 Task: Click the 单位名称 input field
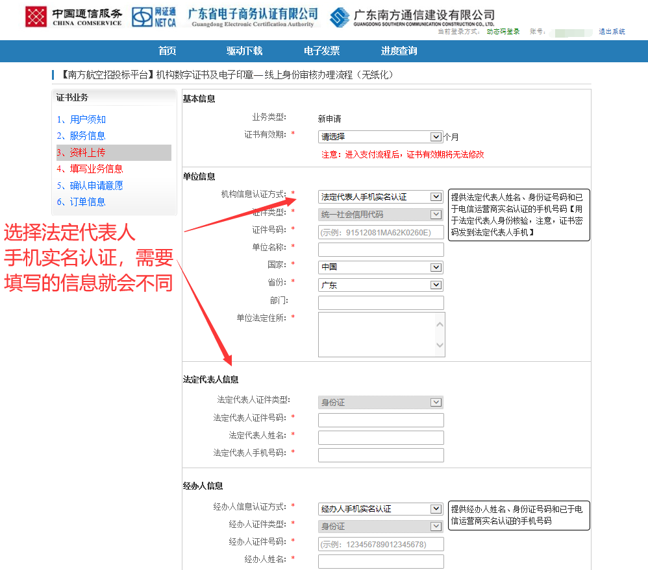pos(380,250)
